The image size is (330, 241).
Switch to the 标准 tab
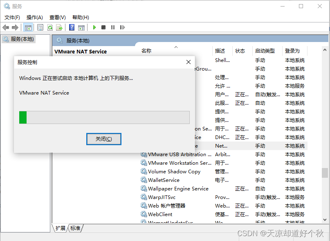(75, 228)
